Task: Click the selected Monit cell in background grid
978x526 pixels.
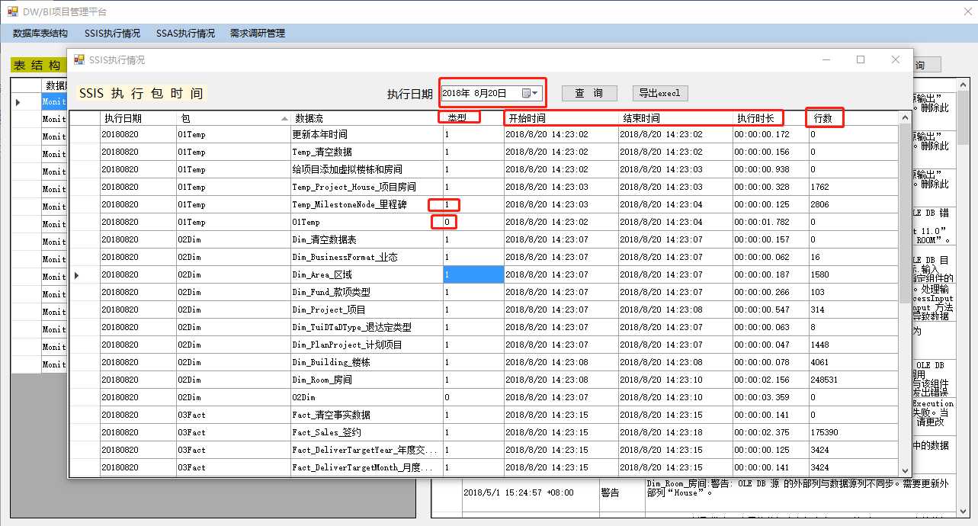Action: (x=54, y=101)
